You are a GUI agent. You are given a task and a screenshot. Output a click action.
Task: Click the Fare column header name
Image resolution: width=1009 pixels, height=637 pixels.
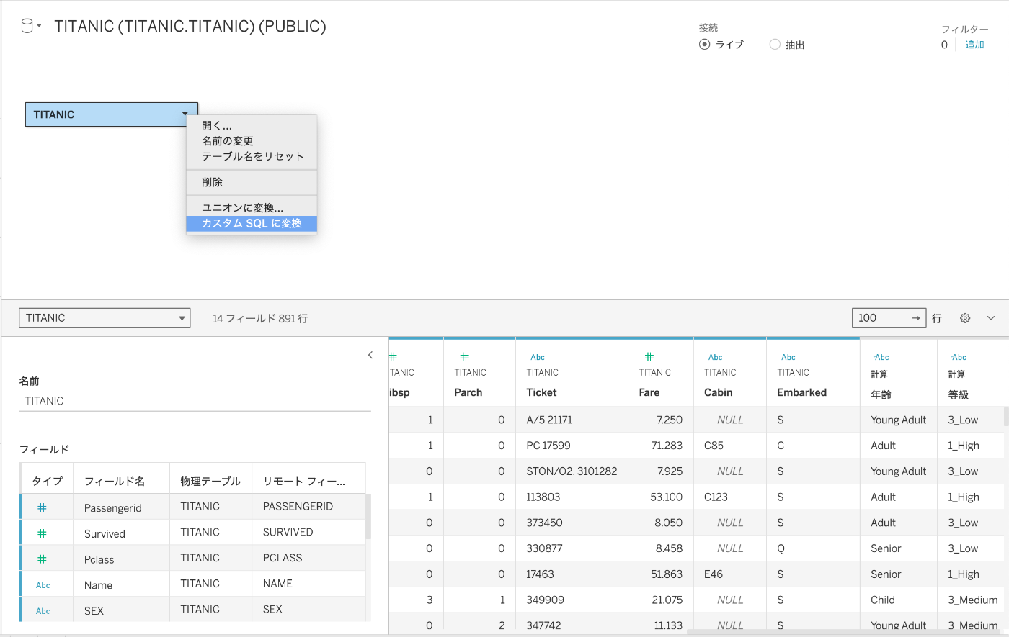click(649, 392)
